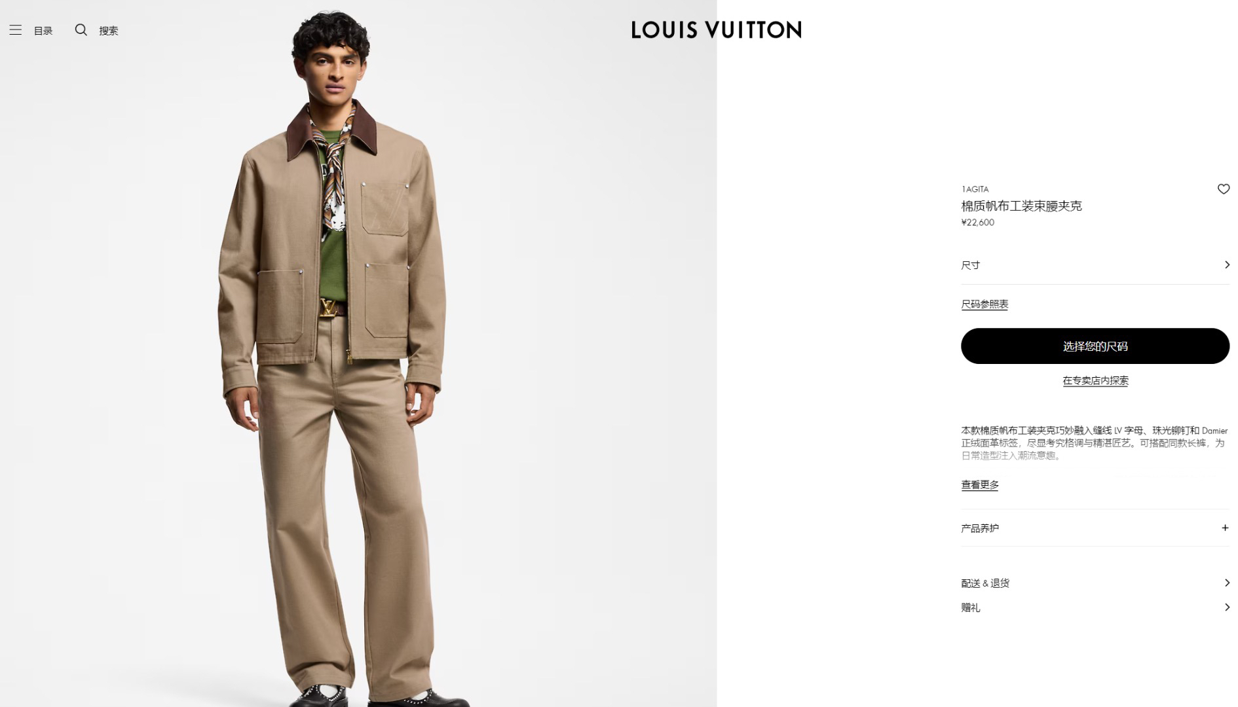Expand the 配送 & 退货 row
This screenshot has height=707, width=1238.
[1095, 583]
